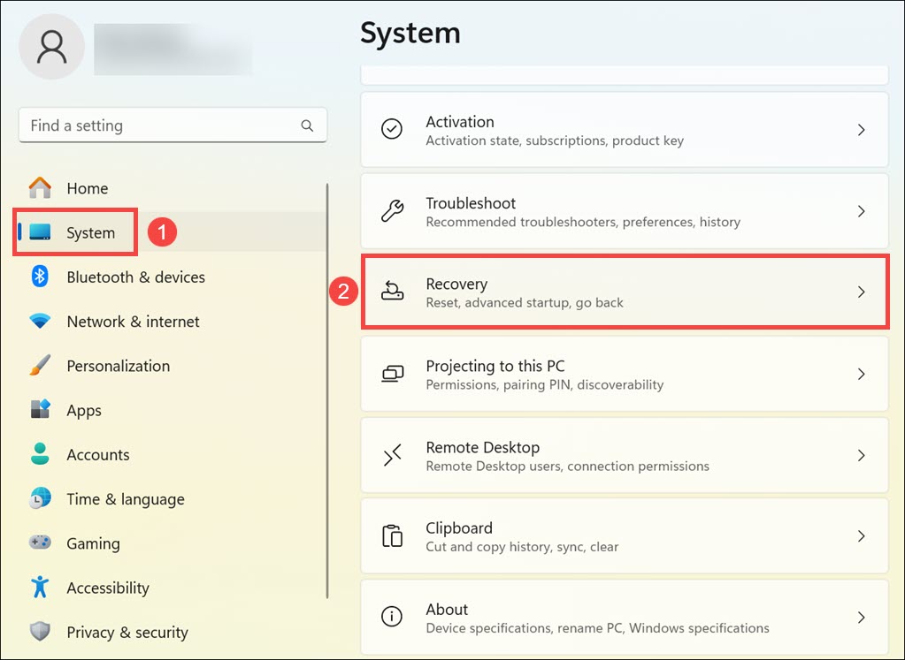This screenshot has width=905, height=660.
Task: Expand Activation using its chevron arrow
Action: (x=861, y=130)
